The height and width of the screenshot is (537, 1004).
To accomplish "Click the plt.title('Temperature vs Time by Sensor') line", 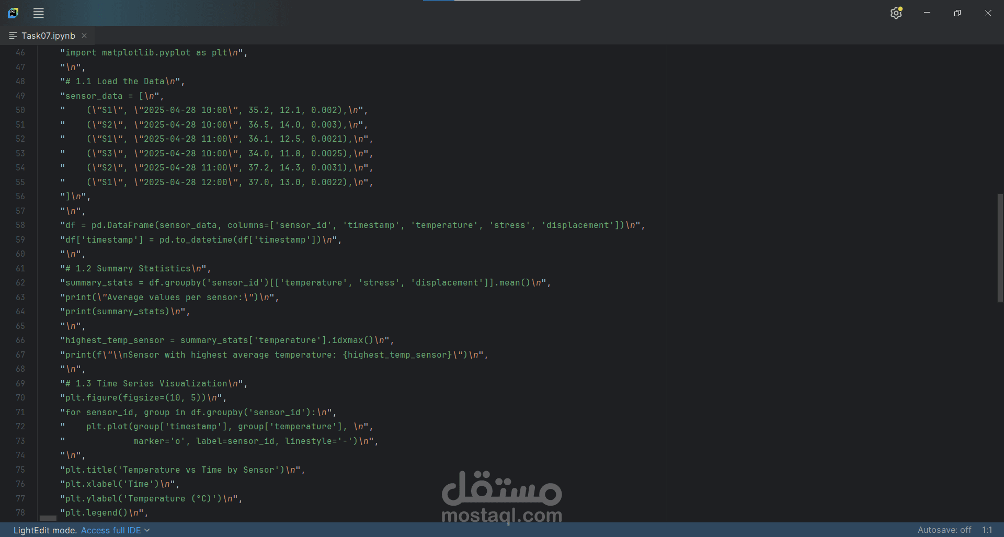I will click(x=182, y=470).
